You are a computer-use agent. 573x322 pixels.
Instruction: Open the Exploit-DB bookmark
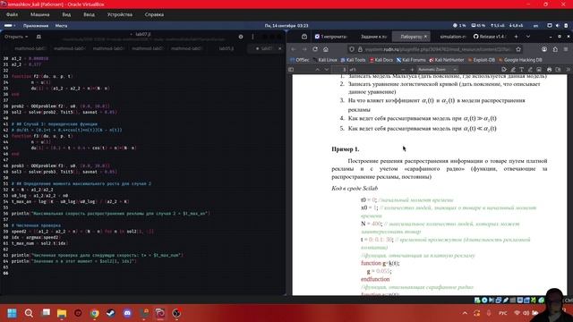pos(482,60)
